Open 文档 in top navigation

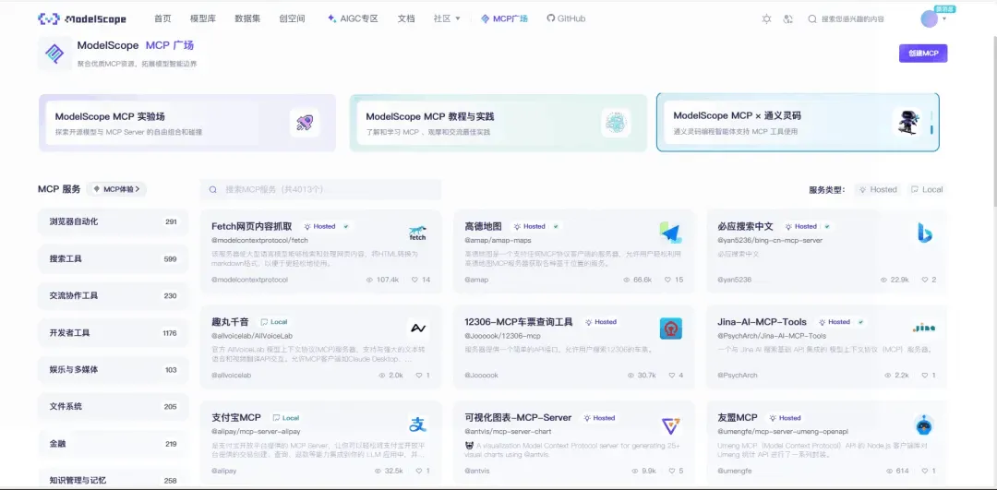pos(406,19)
